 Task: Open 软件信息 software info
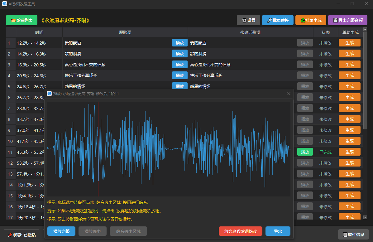(x=353, y=235)
